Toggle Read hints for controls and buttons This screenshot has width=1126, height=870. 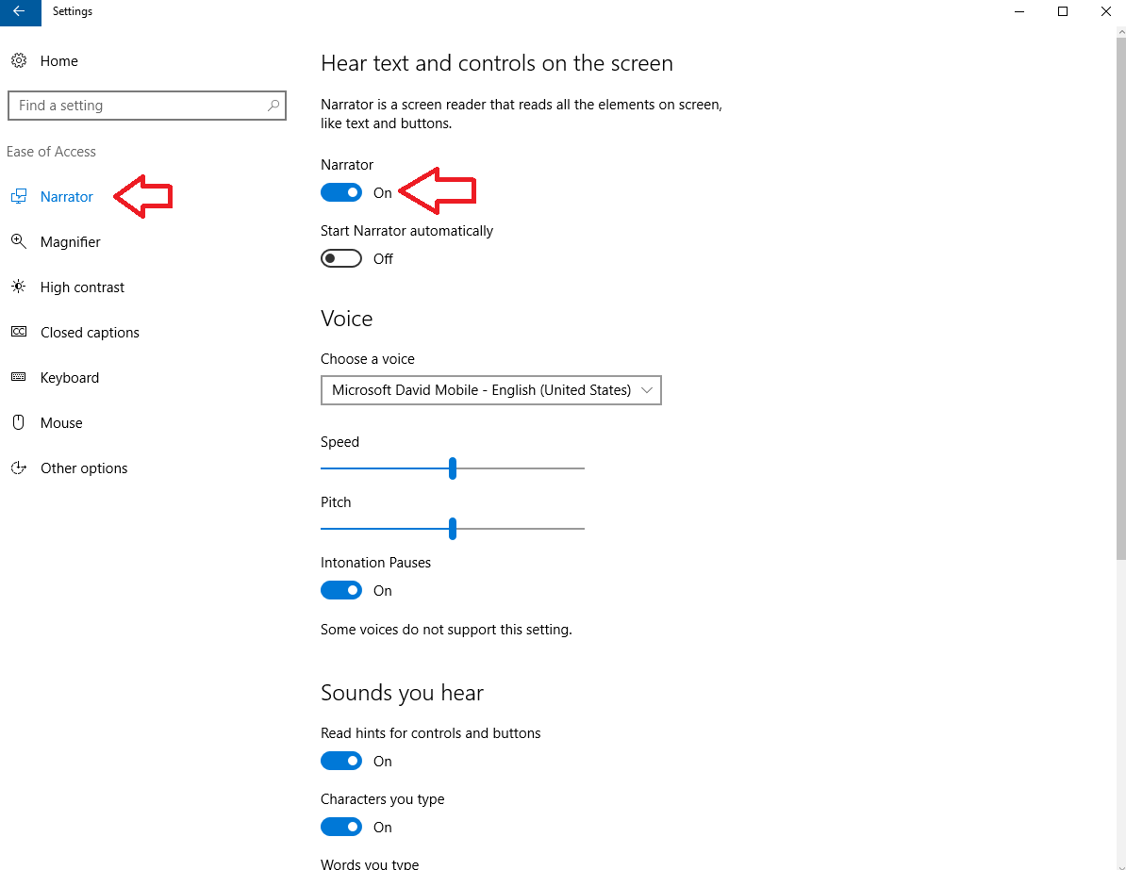click(x=341, y=762)
